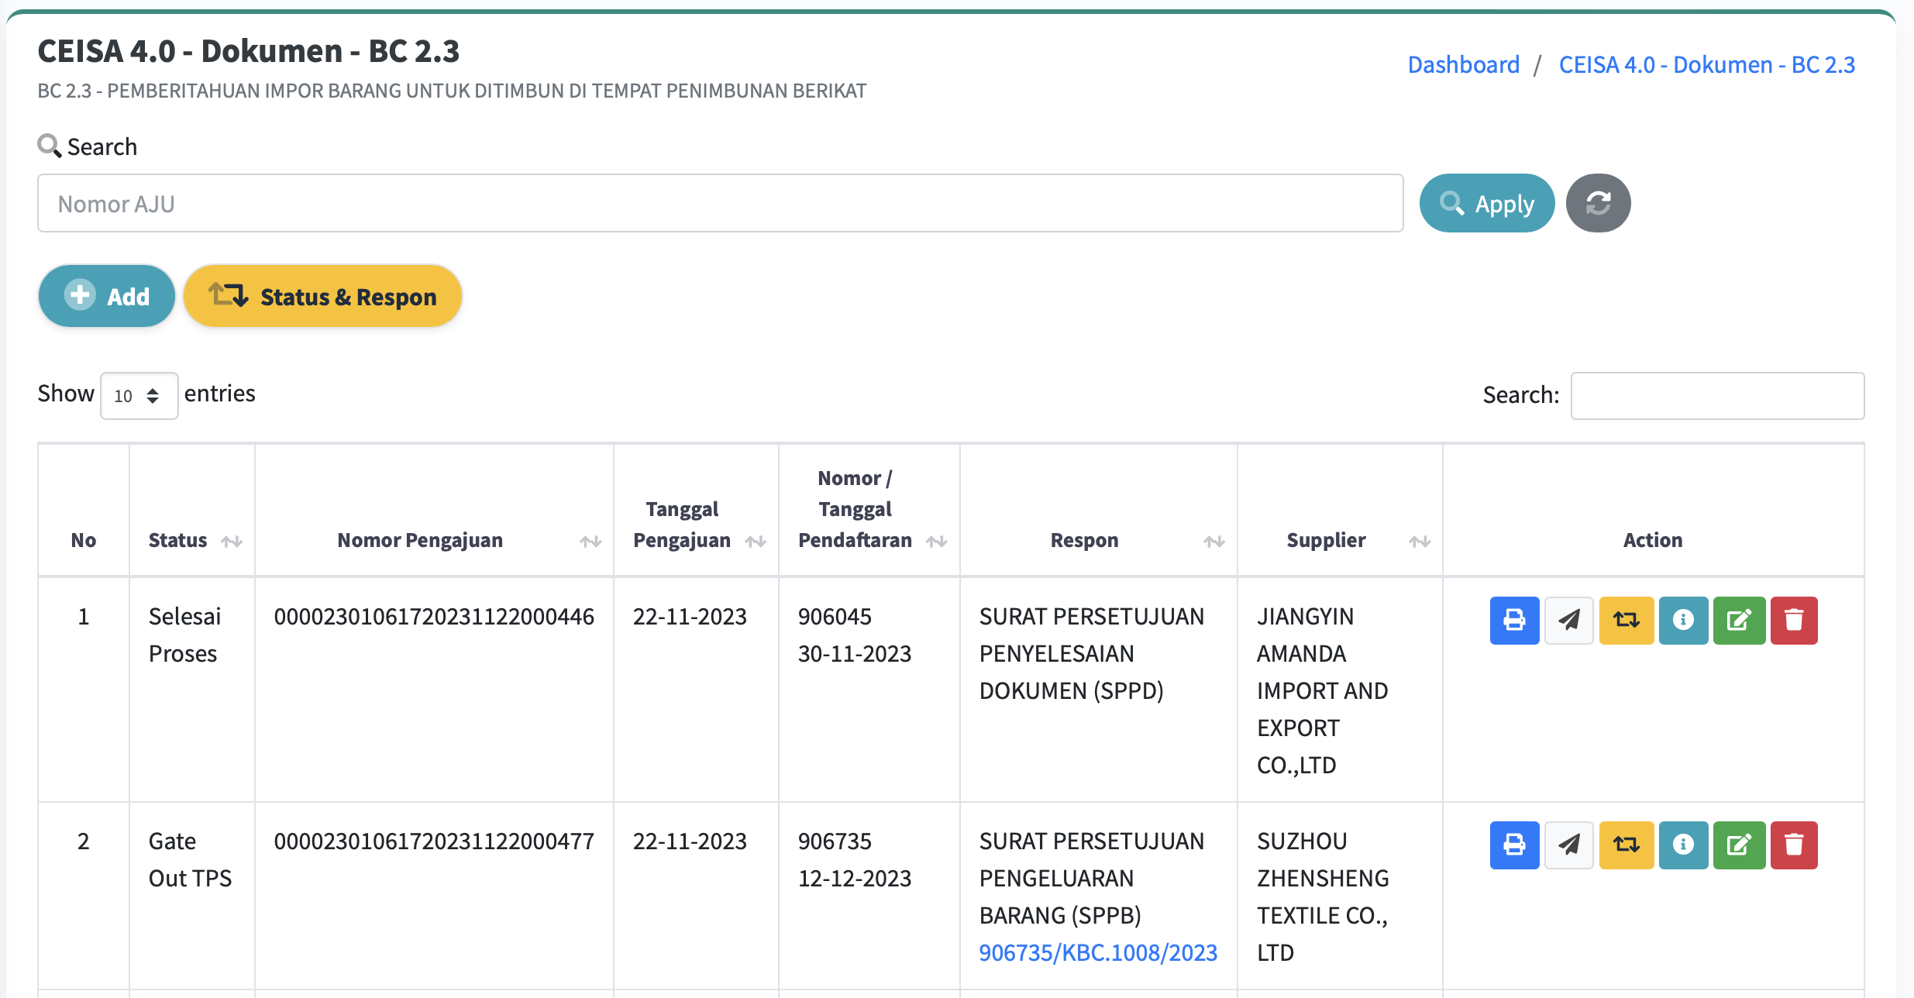
Task: Click the red trash icon in row 2
Action: click(1793, 845)
